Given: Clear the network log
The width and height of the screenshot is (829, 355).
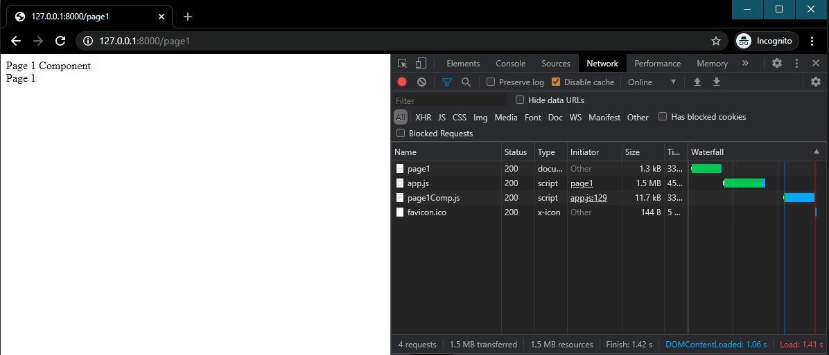Looking at the screenshot, I should (x=421, y=82).
